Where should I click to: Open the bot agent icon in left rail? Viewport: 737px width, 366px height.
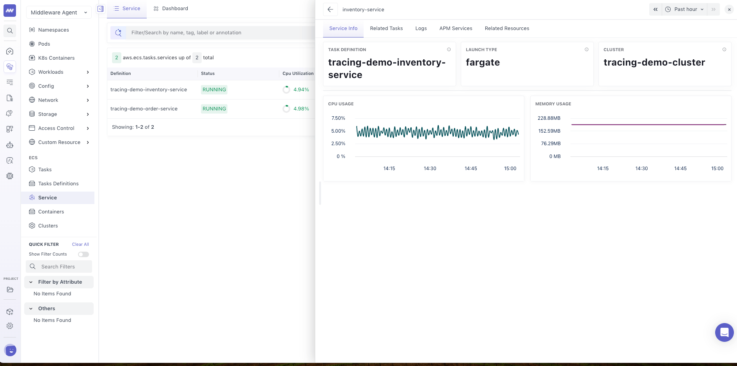point(10,145)
